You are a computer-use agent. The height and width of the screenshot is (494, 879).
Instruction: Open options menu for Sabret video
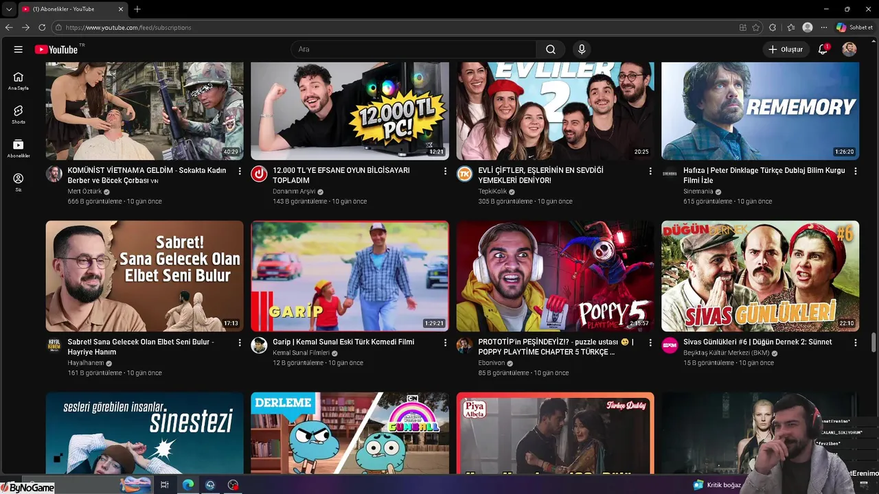pos(240,342)
